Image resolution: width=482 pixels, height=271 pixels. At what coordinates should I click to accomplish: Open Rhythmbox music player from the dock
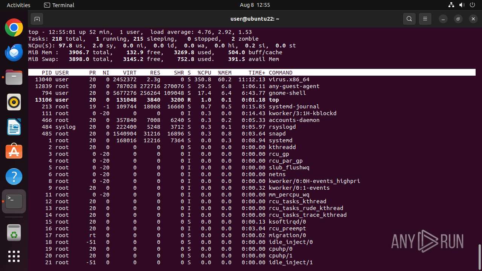[x=14, y=102]
